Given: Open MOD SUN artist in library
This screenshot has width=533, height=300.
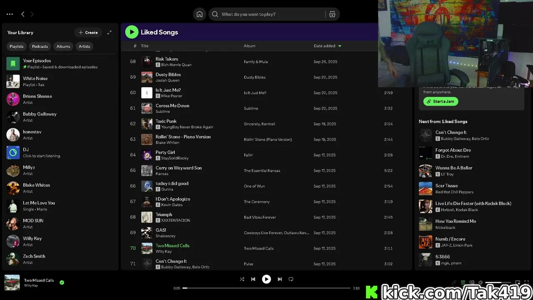Looking at the screenshot, I should [60, 224].
